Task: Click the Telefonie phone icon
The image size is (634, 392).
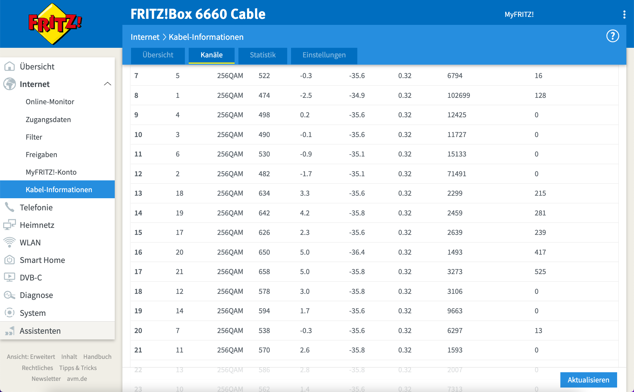Action: pos(10,207)
